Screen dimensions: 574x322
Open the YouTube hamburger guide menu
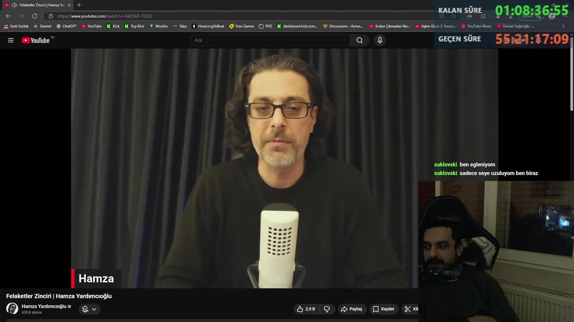[11, 40]
